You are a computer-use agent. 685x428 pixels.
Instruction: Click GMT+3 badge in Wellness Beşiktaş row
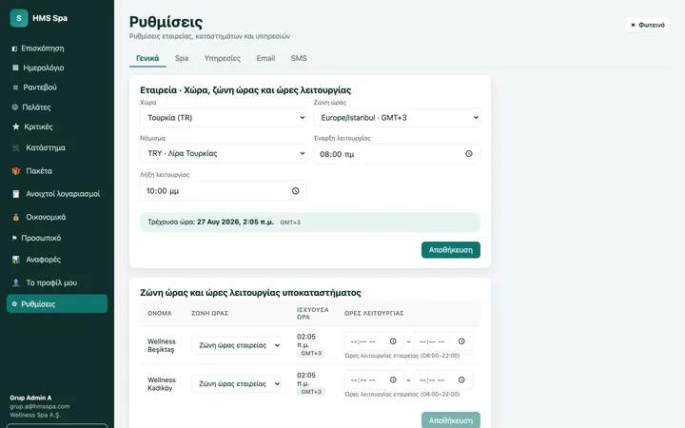[x=311, y=353]
